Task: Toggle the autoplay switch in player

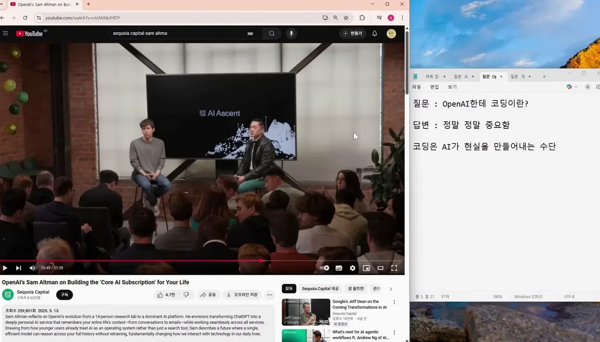Action: tap(325, 268)
